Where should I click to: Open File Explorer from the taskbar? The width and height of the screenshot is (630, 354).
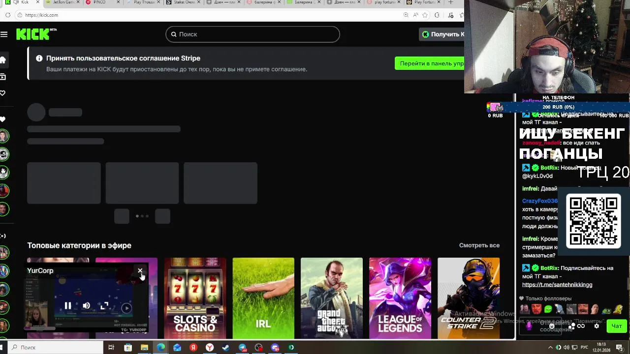pos(144,348)
